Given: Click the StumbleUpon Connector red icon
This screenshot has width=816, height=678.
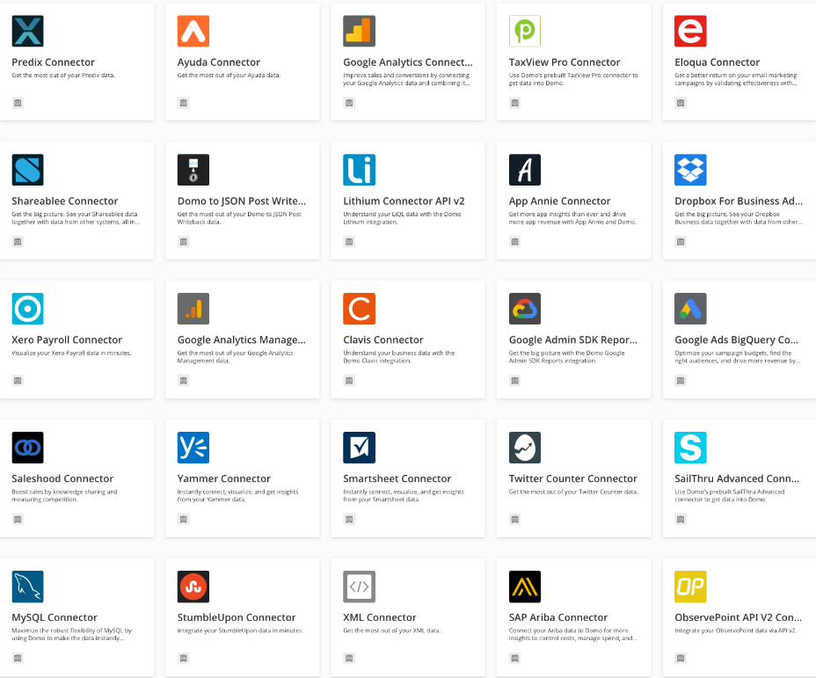Looking at the screenshot, I should pos(193,587).
